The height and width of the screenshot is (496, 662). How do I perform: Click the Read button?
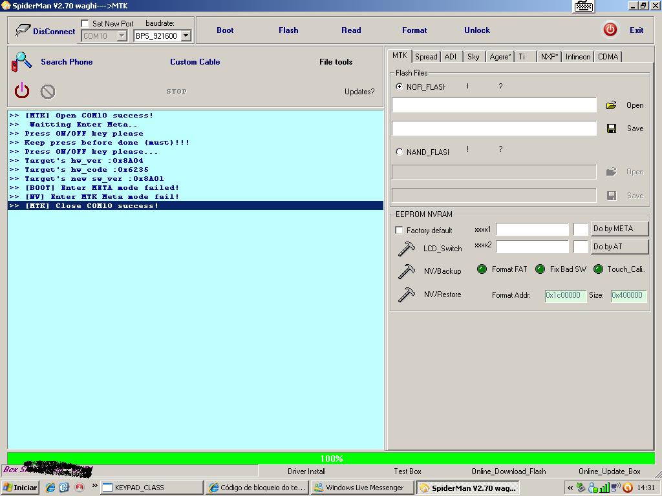click(351, 30)
